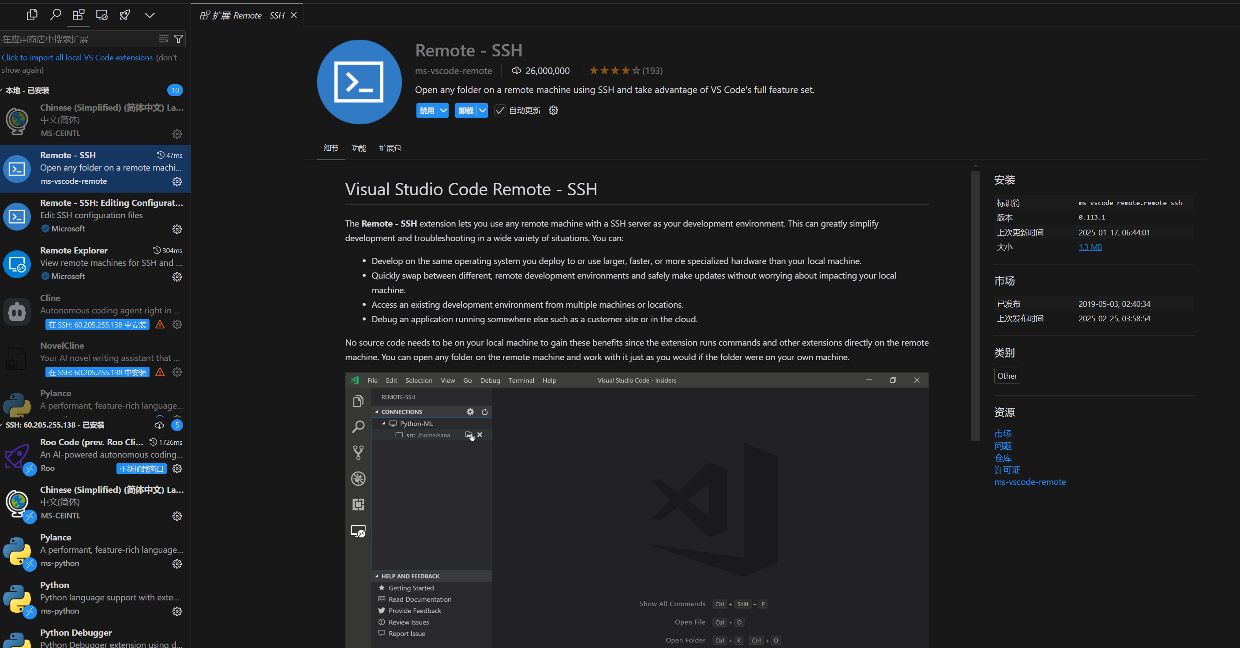The height and width of the screenshot is (648, 1240).
Task: Clear extension search results list icon
Action: [164, 39]
